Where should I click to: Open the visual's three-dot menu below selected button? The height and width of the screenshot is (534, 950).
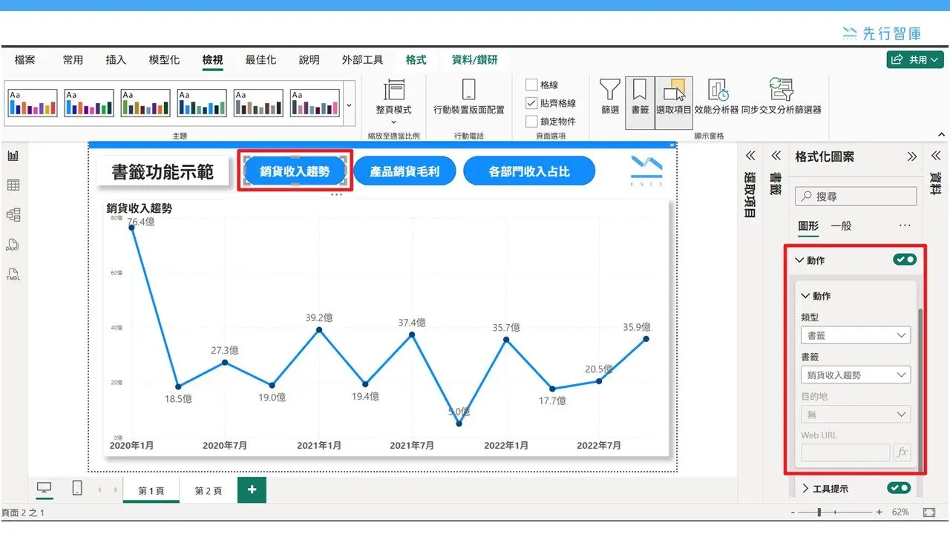coord(336,195)
